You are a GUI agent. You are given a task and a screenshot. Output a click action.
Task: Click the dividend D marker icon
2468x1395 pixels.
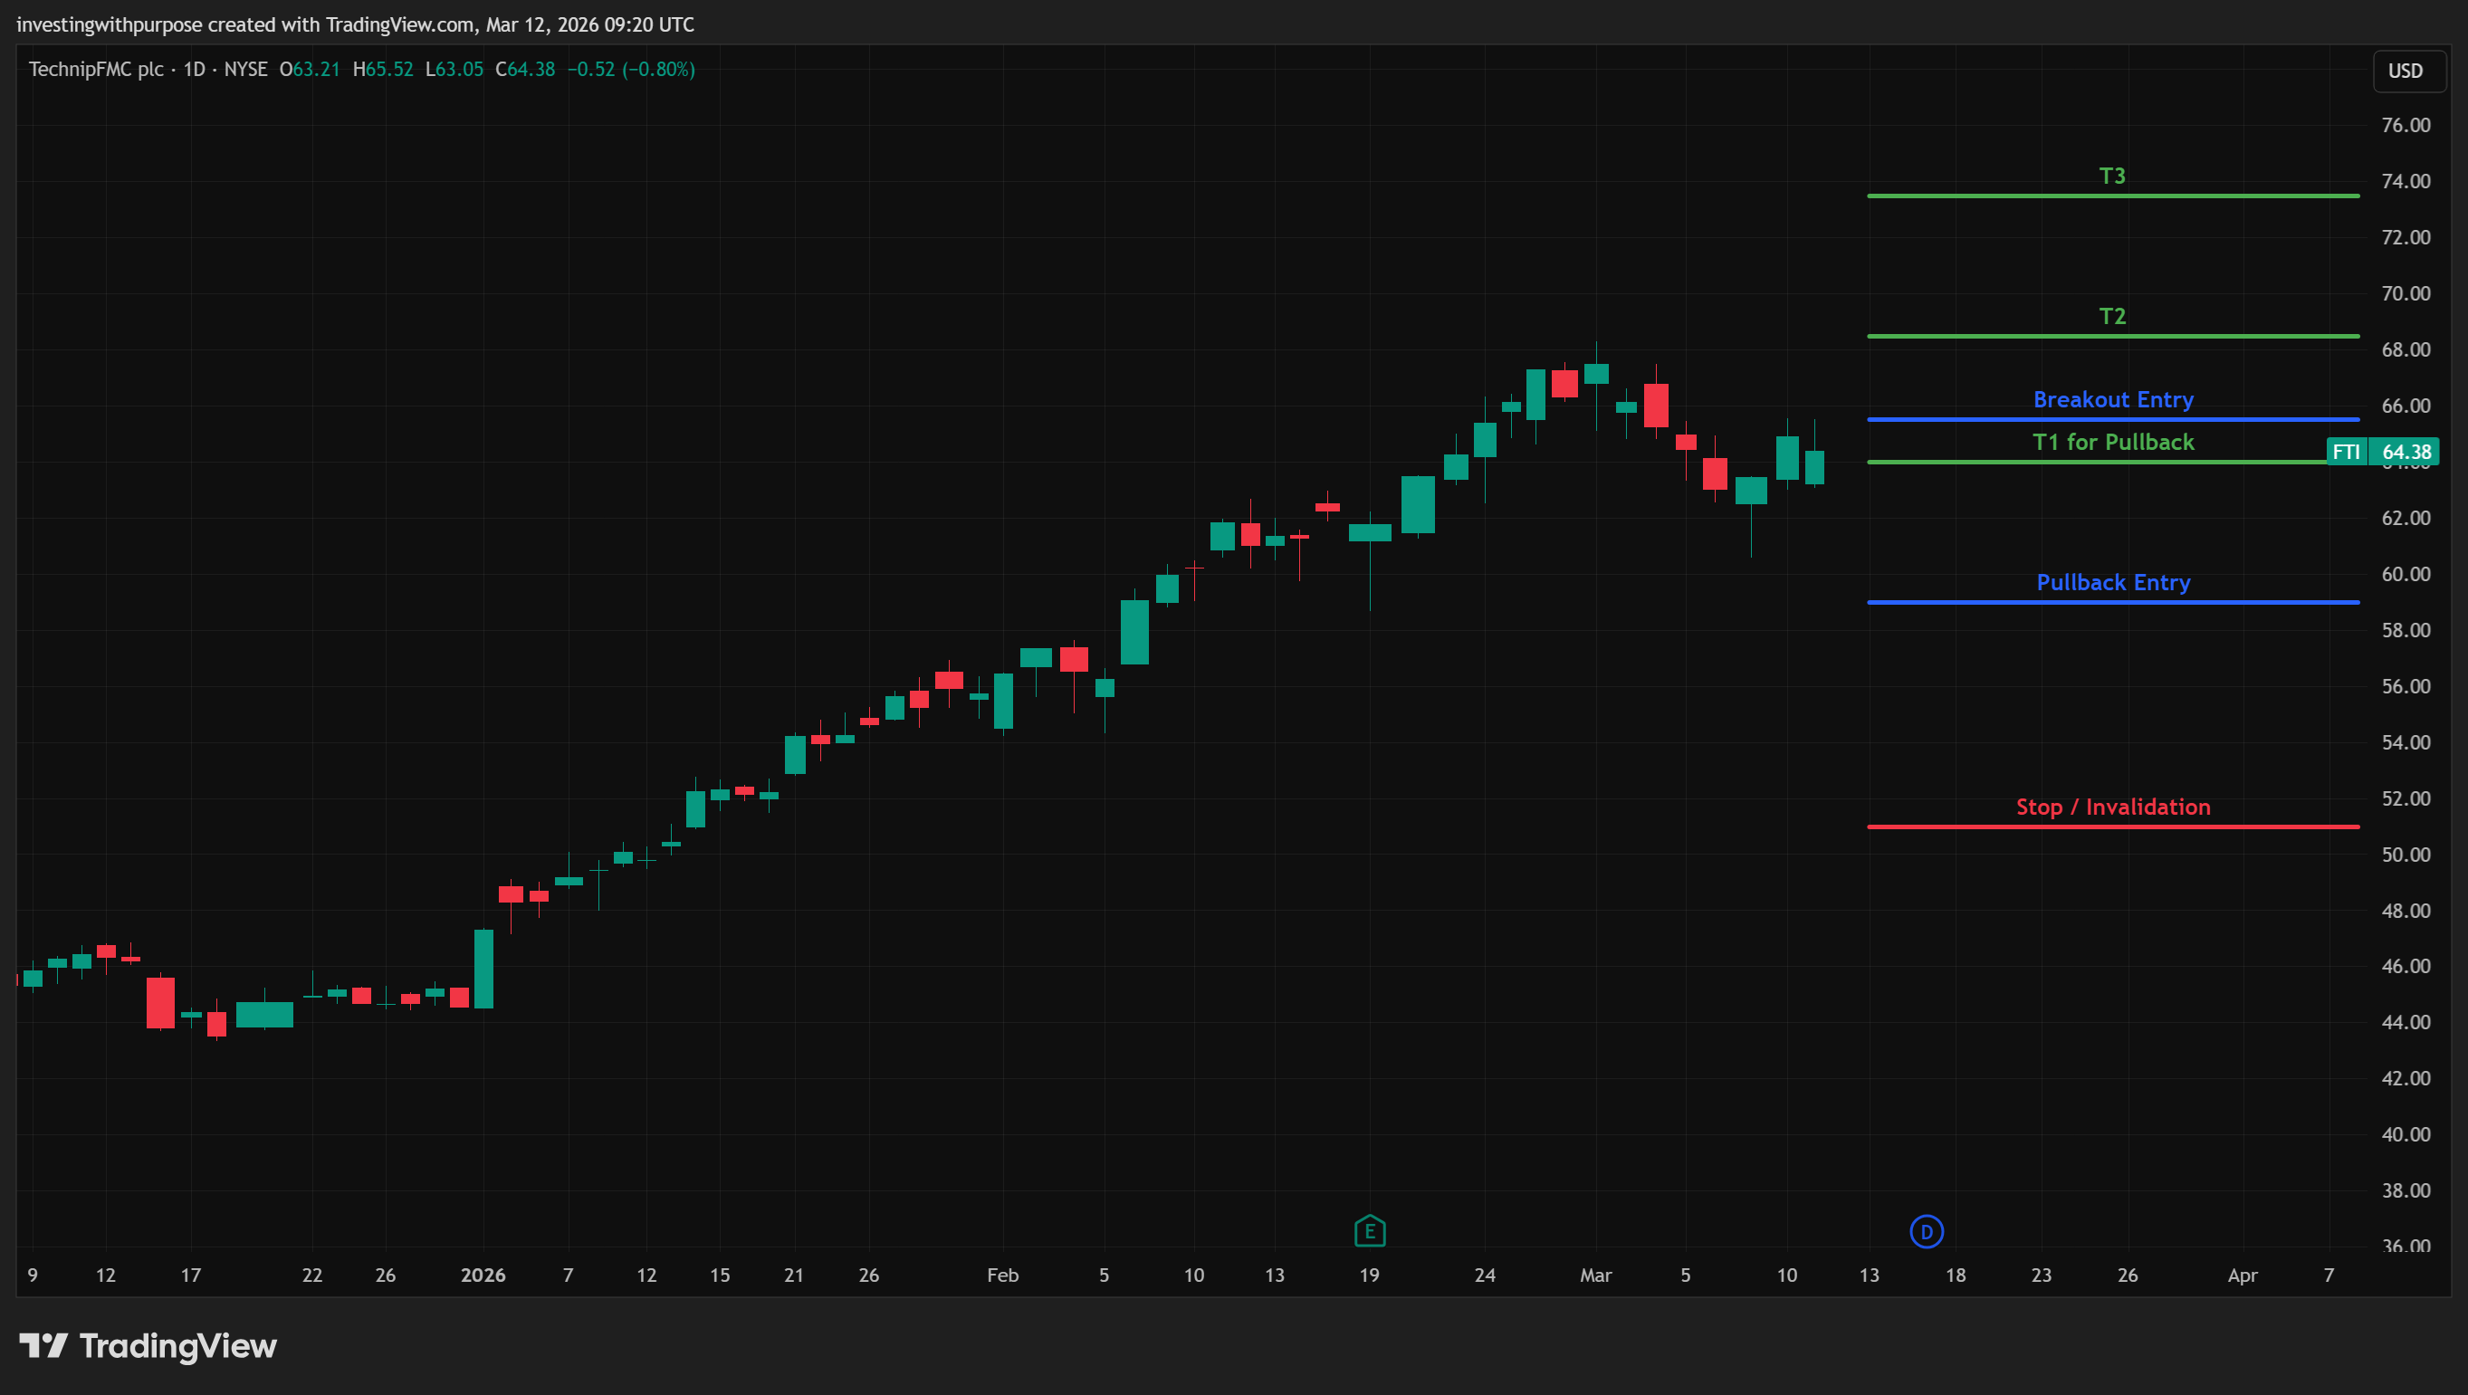pos(1926,1231)
